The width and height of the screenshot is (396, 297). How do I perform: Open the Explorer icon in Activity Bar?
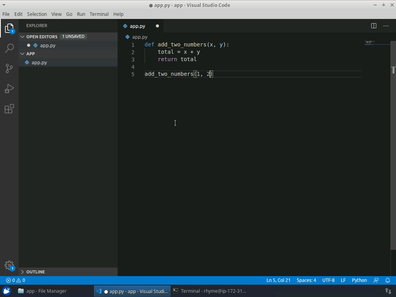coord(9,28)
